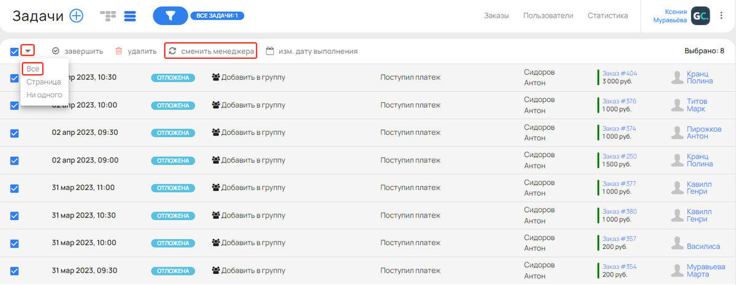Toggle the select-all header checkbox

tap(15, 51)
